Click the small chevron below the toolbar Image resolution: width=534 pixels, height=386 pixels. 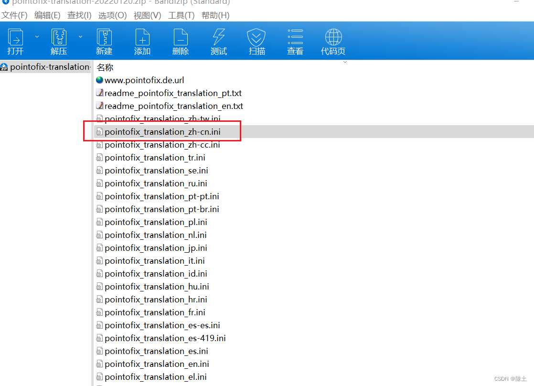tap(345, 62)
